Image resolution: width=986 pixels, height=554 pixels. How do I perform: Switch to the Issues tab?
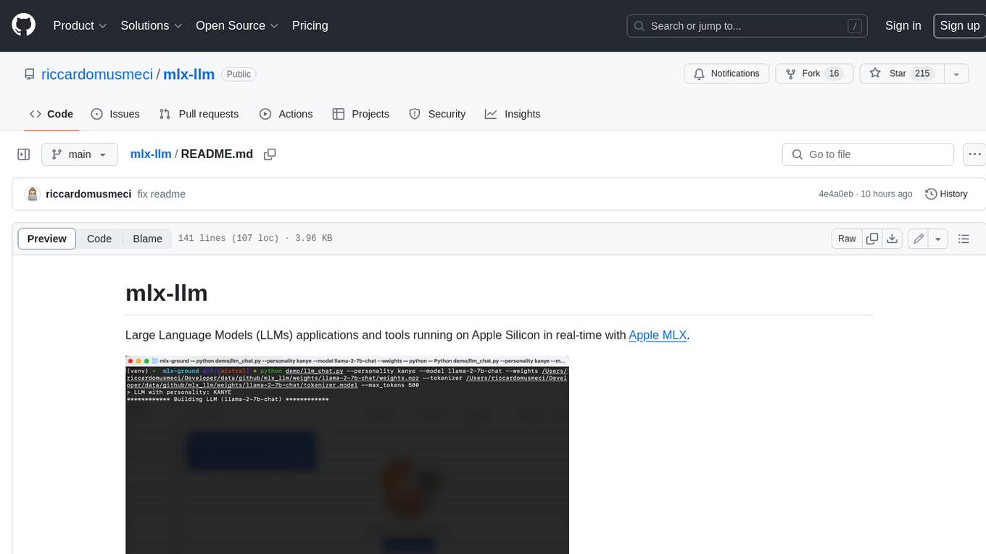(115, 114)
